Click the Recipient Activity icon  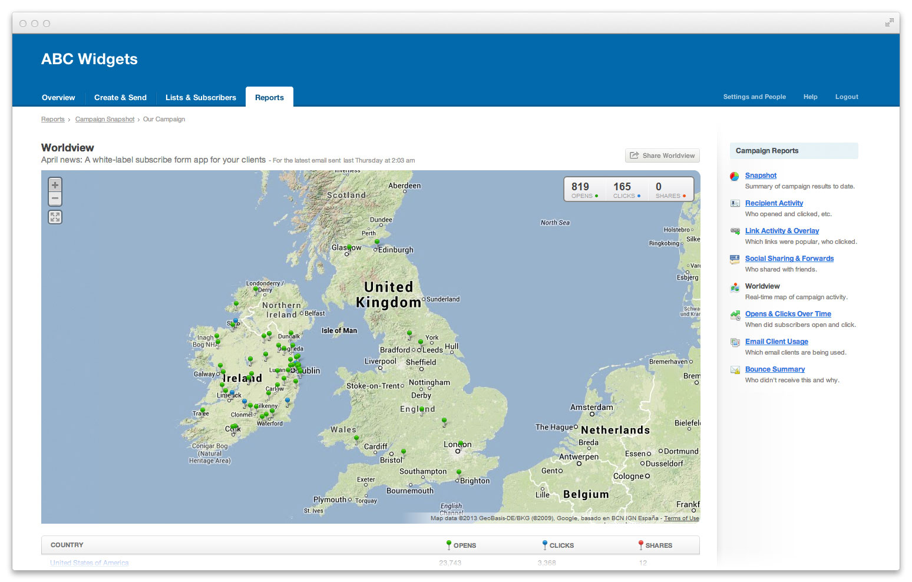735,203
